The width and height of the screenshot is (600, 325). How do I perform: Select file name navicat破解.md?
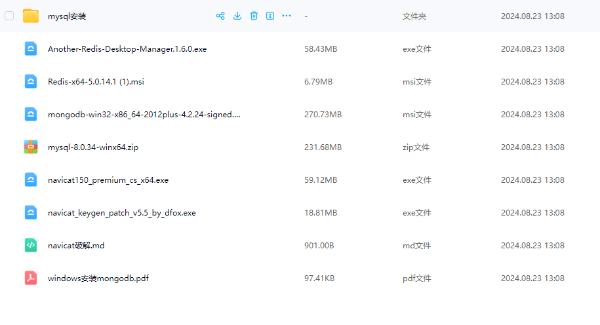tap(76, 246)
